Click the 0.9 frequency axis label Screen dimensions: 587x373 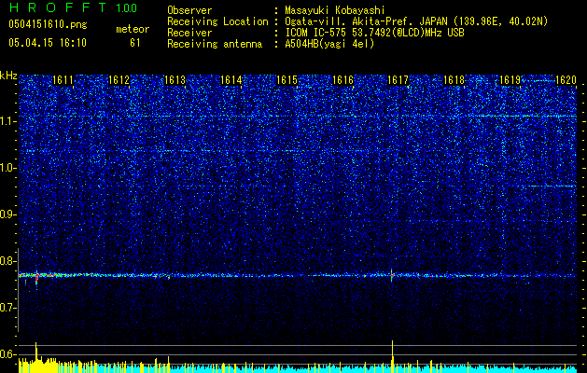click(x=8, y=214)
